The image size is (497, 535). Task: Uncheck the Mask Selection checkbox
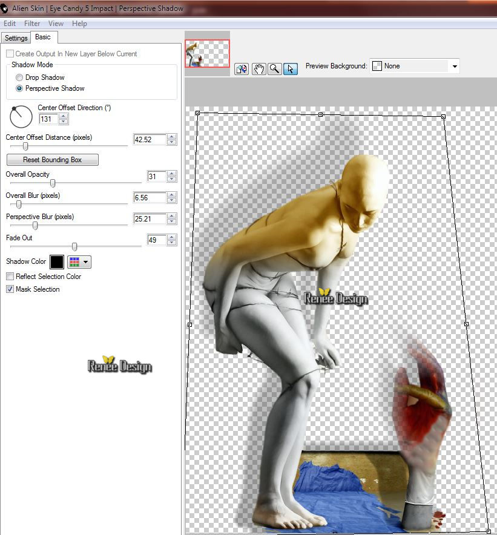click(10, 289)
